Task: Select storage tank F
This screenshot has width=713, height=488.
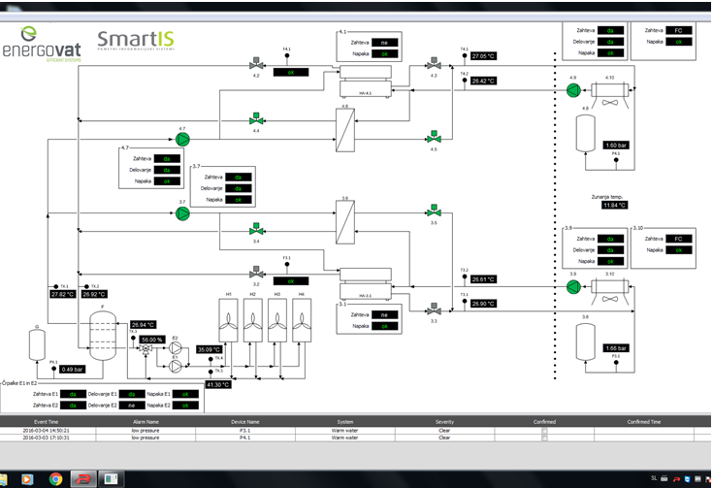Action: click(x=103, y=336)
